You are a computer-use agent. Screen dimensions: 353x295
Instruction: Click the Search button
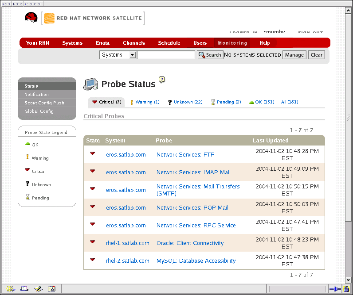click(x=210, y=55)
